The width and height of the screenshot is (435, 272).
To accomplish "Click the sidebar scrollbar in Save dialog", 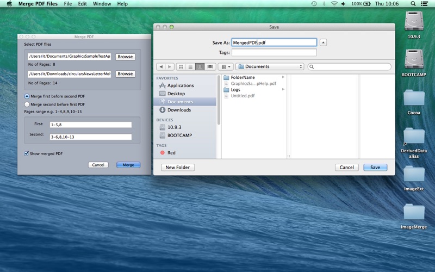I will pos(219,100).
